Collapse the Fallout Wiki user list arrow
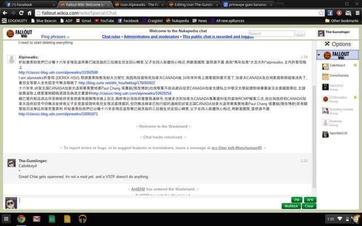362x226 pixels. pos(319,55)
